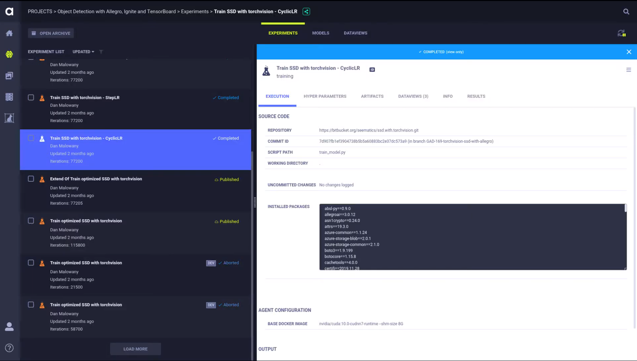Click the base docker image value
The image size is (637, 361).
click(x=361, y=324)
